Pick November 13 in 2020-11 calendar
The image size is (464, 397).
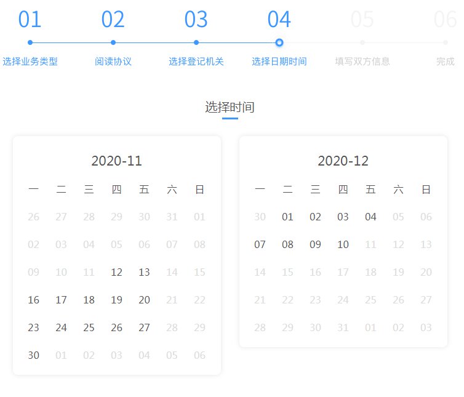(x=144, y=272)
